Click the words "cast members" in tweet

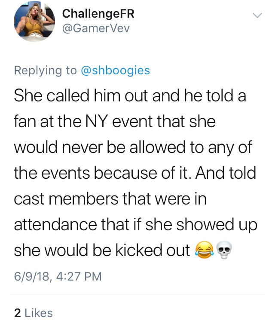(x=66, y=199)
